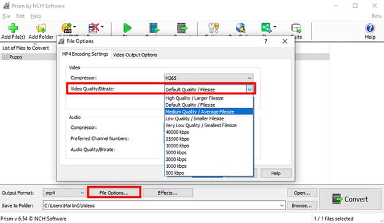384x223 pixels.
Task: Click the Convert toolbar film icon
Action: tap(182, 28)
